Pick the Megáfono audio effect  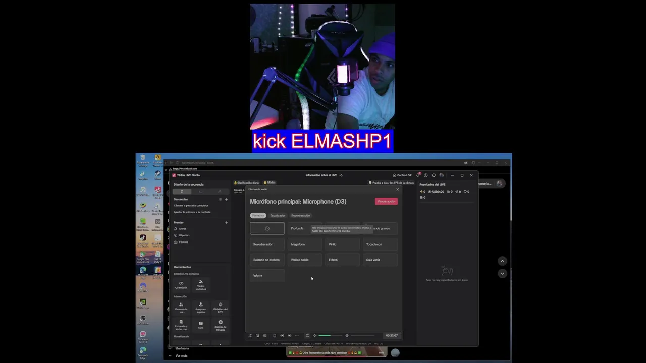(x=305, y=244)
